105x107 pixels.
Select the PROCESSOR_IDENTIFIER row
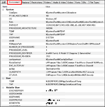click(x=53, y=53)
